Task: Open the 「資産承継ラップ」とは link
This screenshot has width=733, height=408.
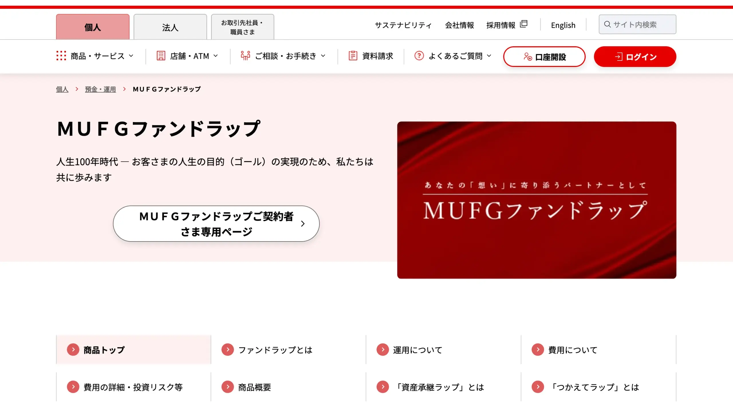Action: click(x=444, y=387)
